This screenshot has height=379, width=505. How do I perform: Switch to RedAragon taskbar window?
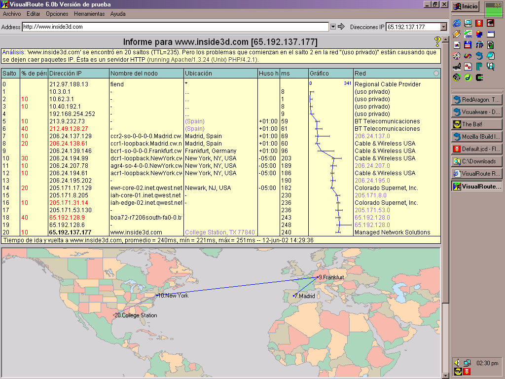[477, 100]
